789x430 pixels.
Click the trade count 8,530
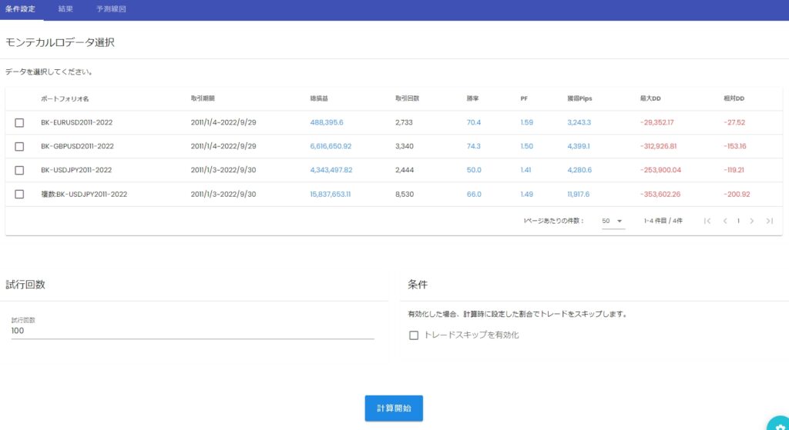[405, 195]
